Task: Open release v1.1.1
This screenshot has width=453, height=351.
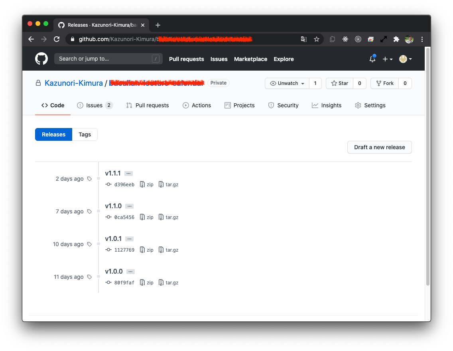Action: [x=113, y=174]
